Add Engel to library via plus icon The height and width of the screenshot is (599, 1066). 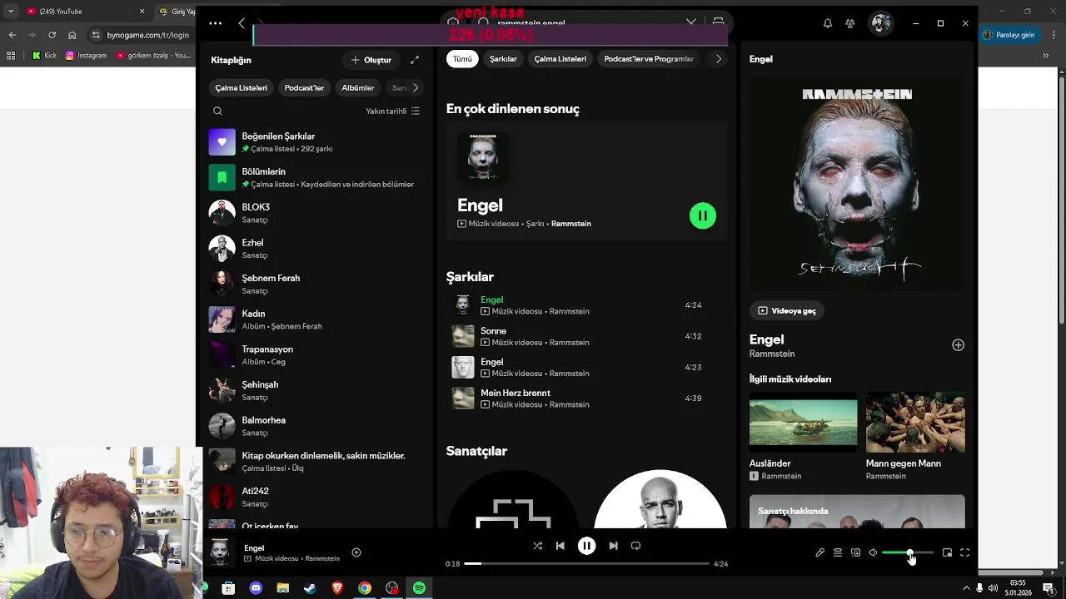coord(958,345)
